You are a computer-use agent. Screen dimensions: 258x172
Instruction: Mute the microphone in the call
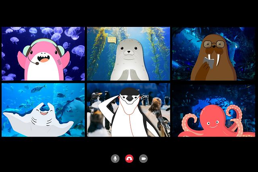pyautogui.click(x=115, y=158)
